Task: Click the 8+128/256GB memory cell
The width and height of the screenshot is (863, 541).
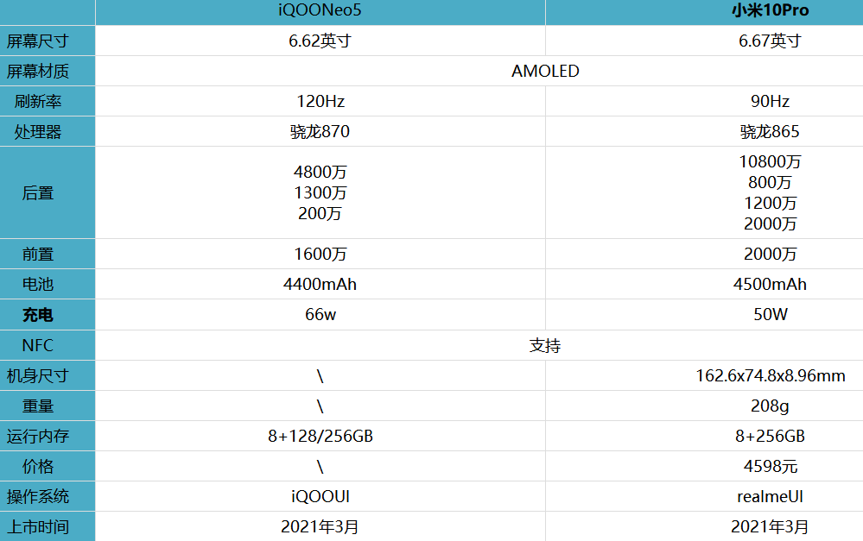Action: (x=320, y=436)
